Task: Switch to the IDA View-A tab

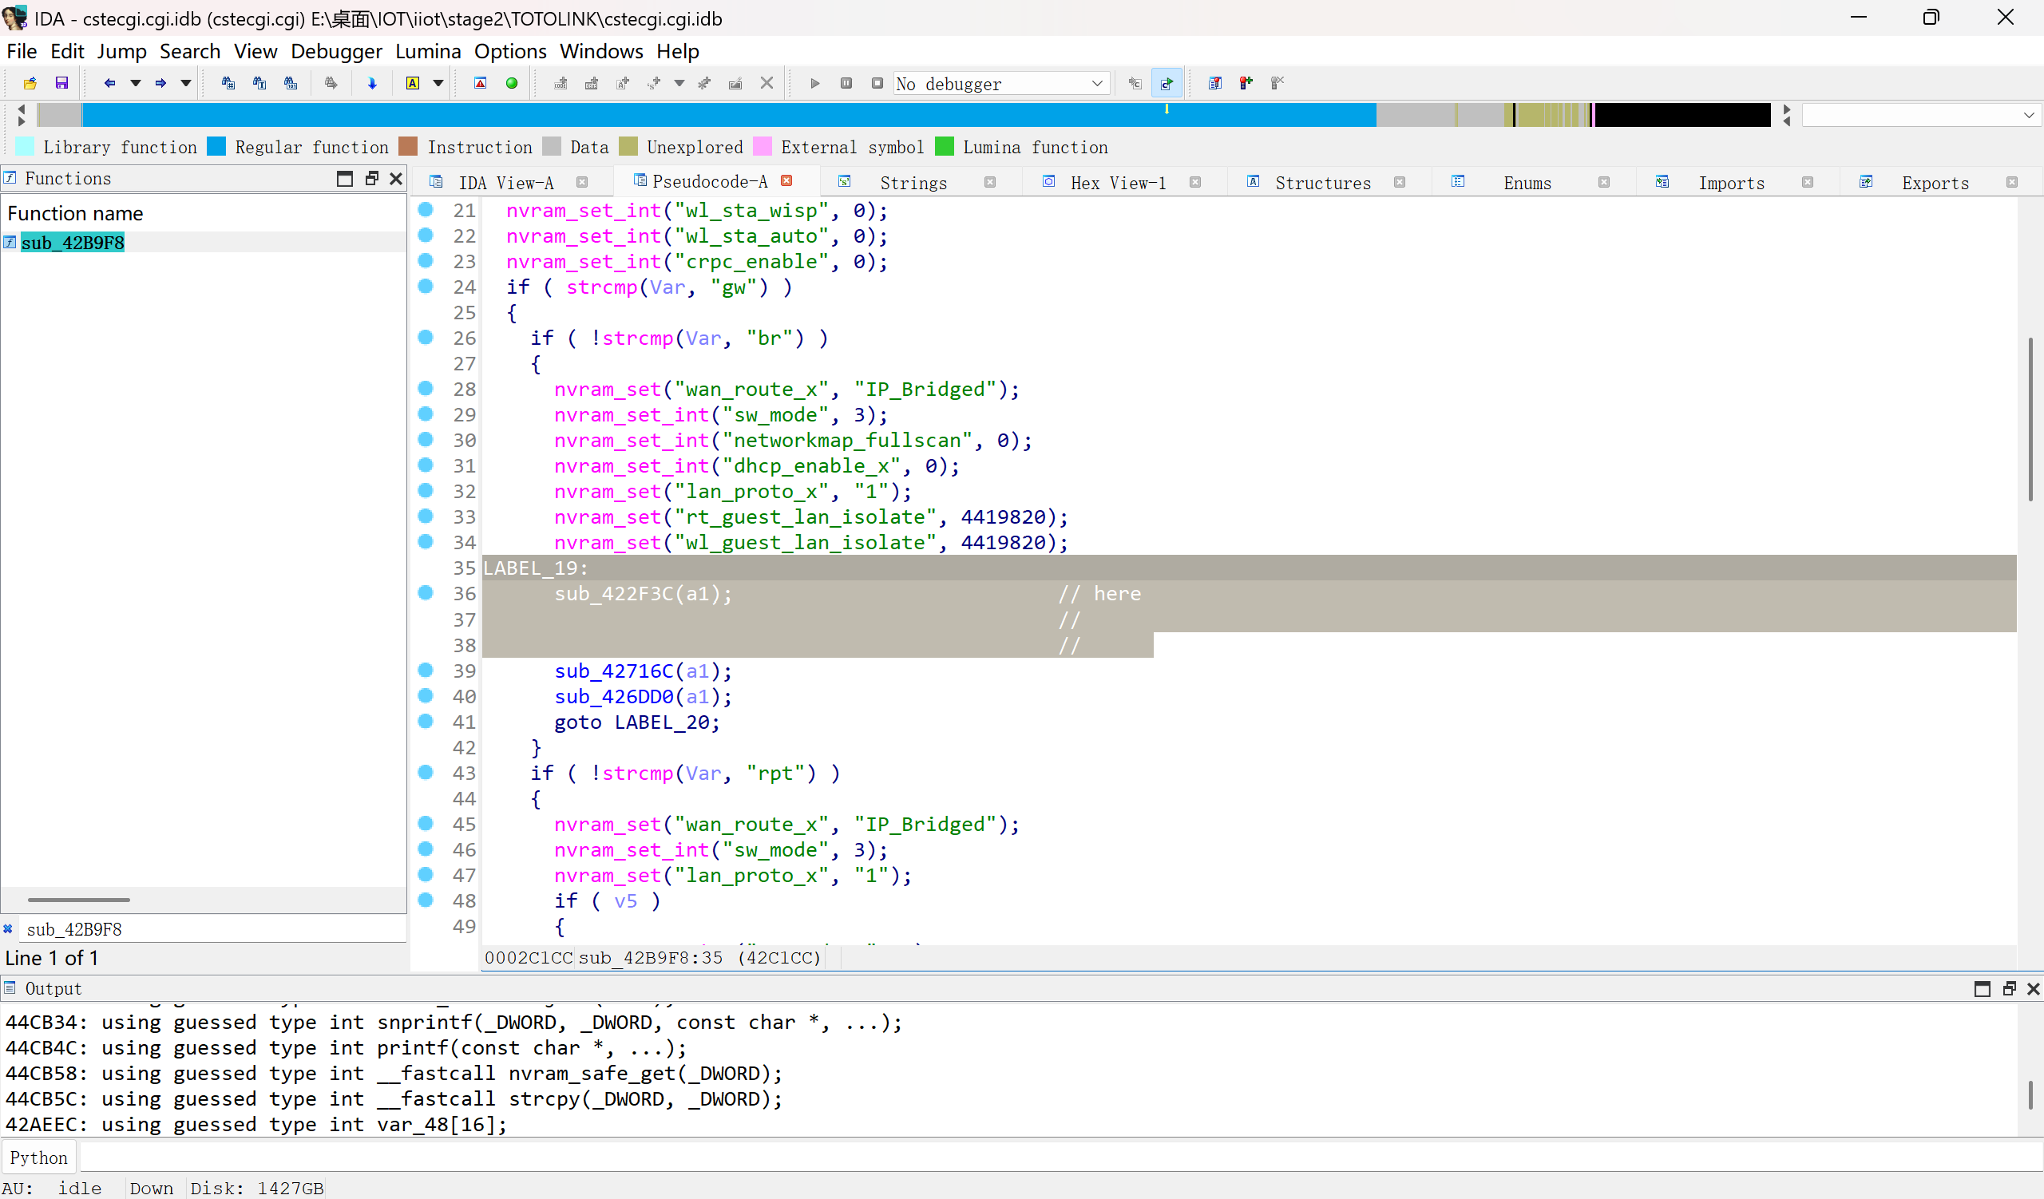Action: (x=505, y=182)
